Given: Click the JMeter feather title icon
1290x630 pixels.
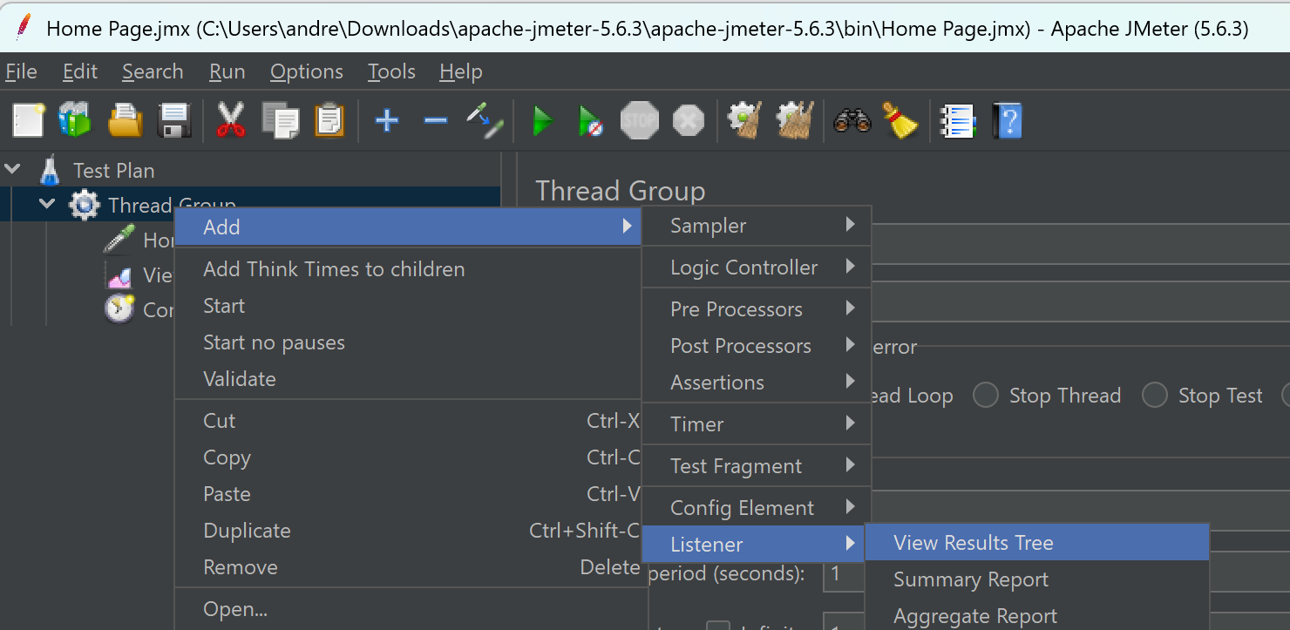Looking at the screenshot, I should [x=24, y=27].
